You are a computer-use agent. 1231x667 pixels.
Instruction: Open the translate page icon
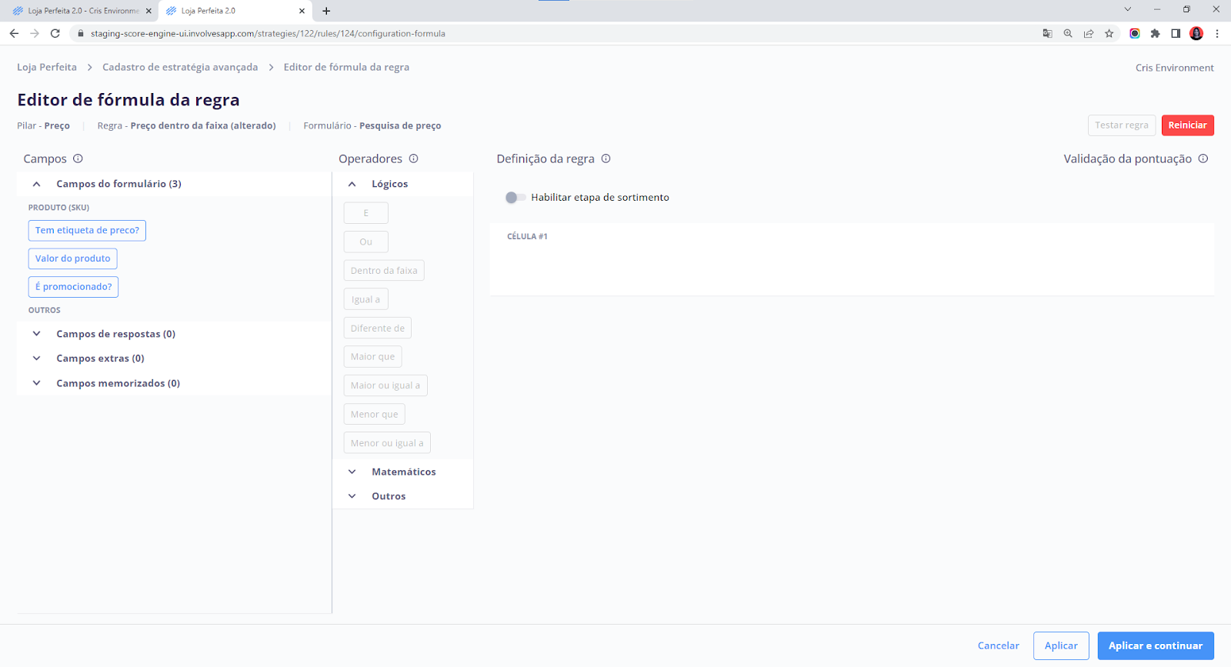tap(1047, 33)
